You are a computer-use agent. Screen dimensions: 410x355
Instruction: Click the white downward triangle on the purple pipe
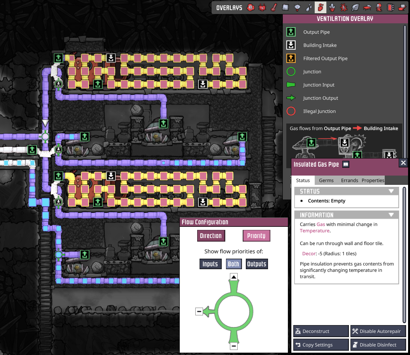pyautogui.click(x=45, y=123)
